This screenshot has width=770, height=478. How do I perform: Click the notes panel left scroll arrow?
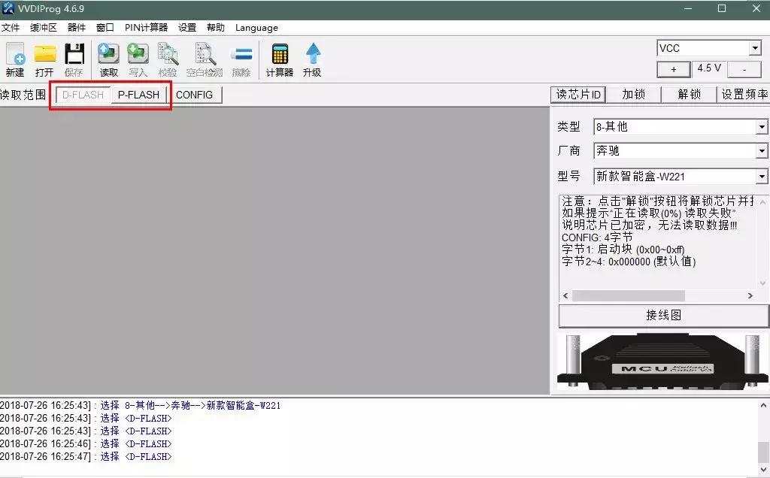[x=565, y=295]
